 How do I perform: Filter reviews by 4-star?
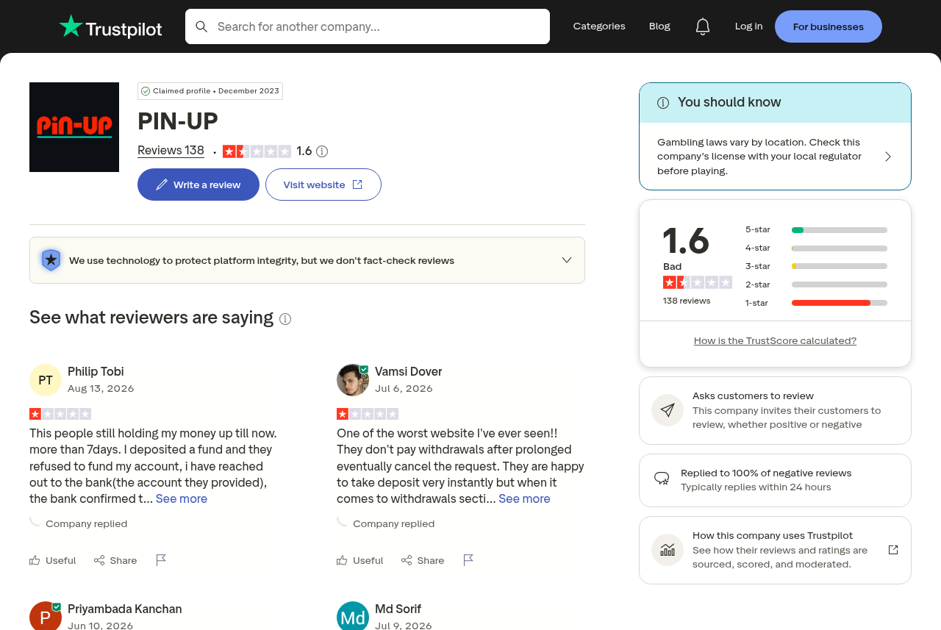(x=816, y=248)
